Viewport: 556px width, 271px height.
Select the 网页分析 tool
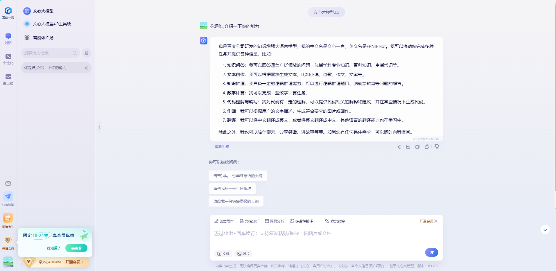(x=275, y=221)
